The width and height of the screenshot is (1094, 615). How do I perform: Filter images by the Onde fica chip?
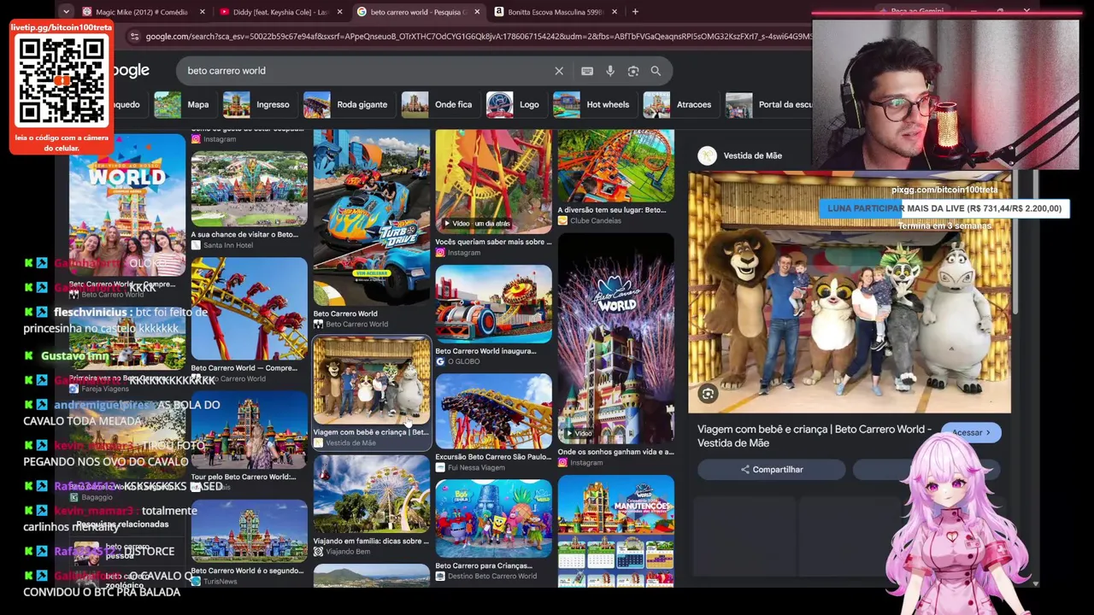(x=438, y=104)
